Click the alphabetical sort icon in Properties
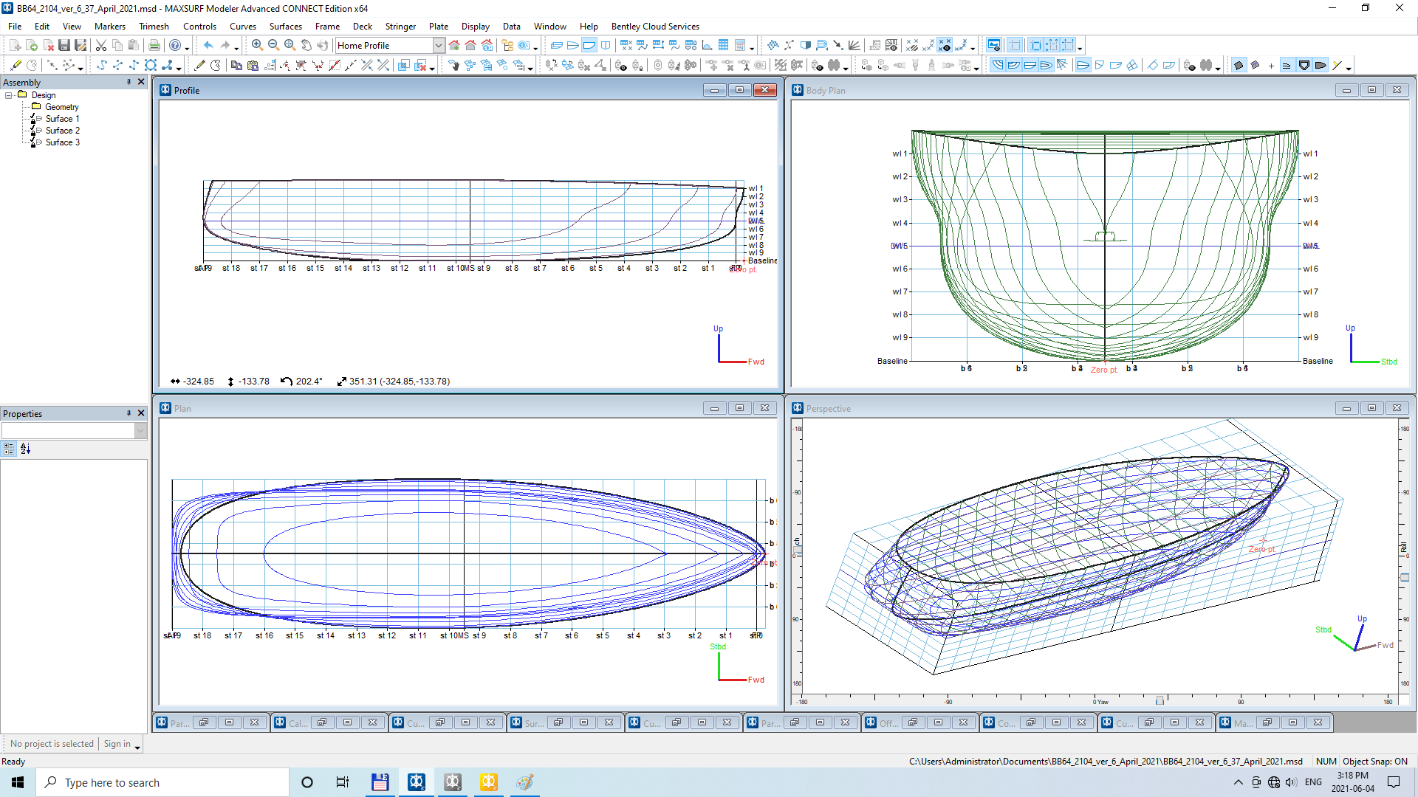Screen dimensions: 1418x797 [x=25, y=449]
